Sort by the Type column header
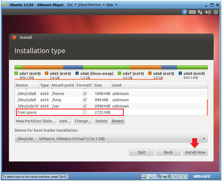Image resolution: width=222 pixels, height=181 pixels. [x=45, y=85]
